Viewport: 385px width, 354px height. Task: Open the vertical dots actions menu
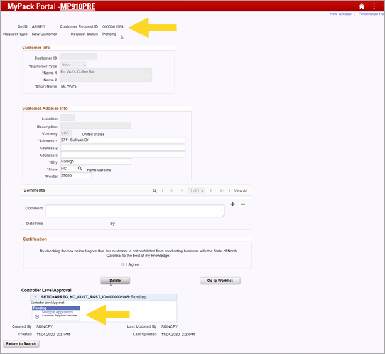click(x=374, y=6)
